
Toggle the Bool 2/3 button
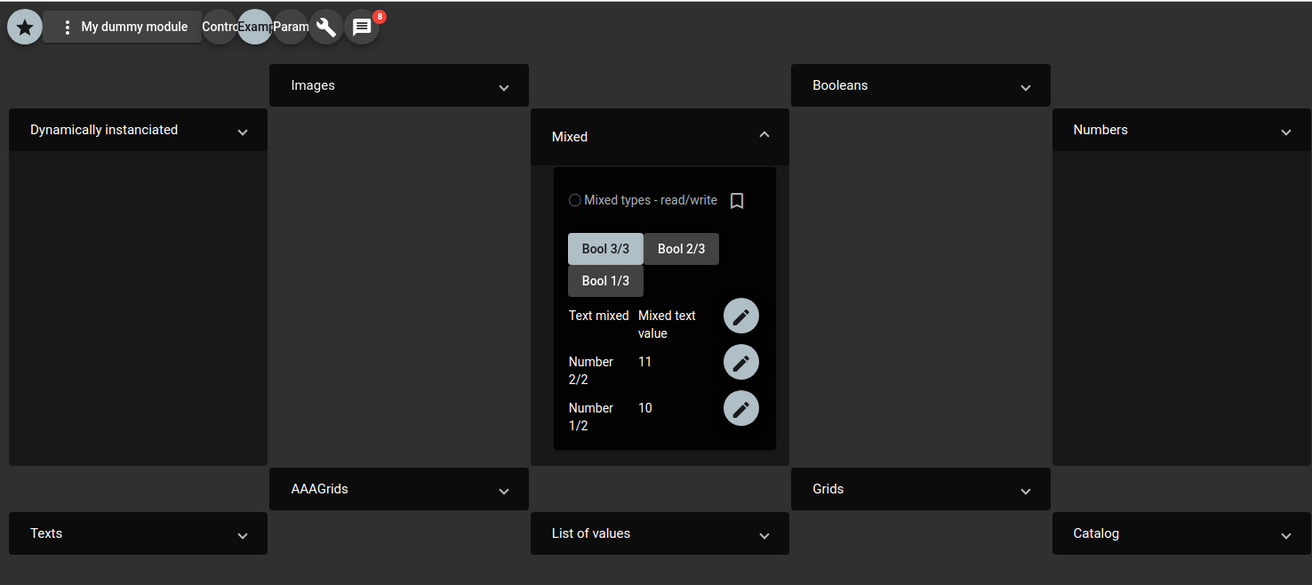(681, 249)
